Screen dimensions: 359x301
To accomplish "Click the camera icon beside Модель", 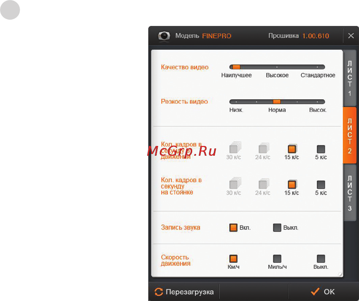I will pyautogui.click(x=164, y=36).
